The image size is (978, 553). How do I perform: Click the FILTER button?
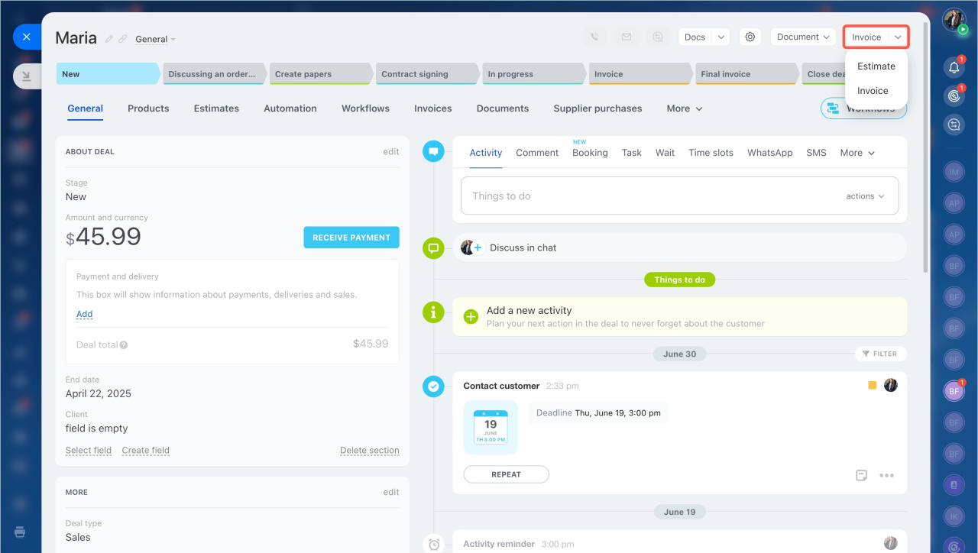click(x=880, y=354)
